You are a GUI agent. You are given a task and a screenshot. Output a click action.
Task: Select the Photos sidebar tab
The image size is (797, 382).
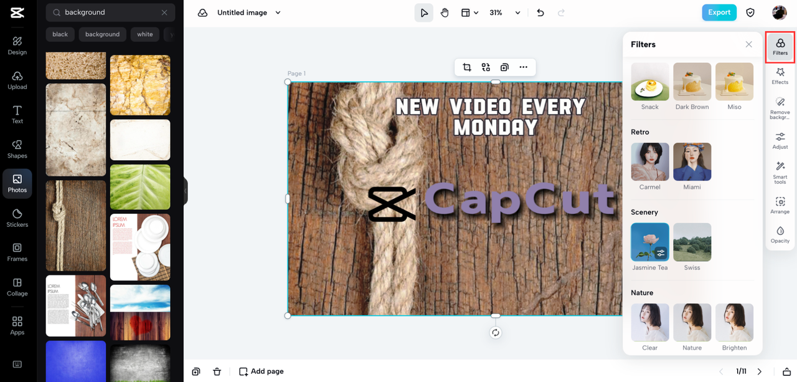[x=17, y=183]
